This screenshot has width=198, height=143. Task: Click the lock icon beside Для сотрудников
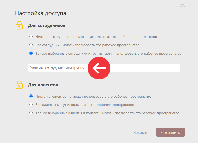coord(19,25)
